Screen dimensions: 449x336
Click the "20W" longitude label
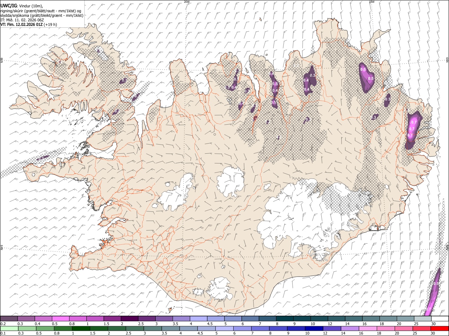[x=187, y=2]
